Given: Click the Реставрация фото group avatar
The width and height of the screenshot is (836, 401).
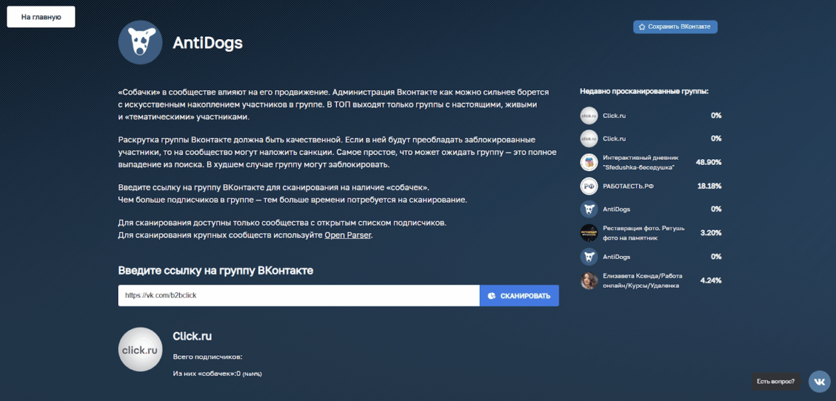Looking at the screenshot, I should (x=589, y=232).
